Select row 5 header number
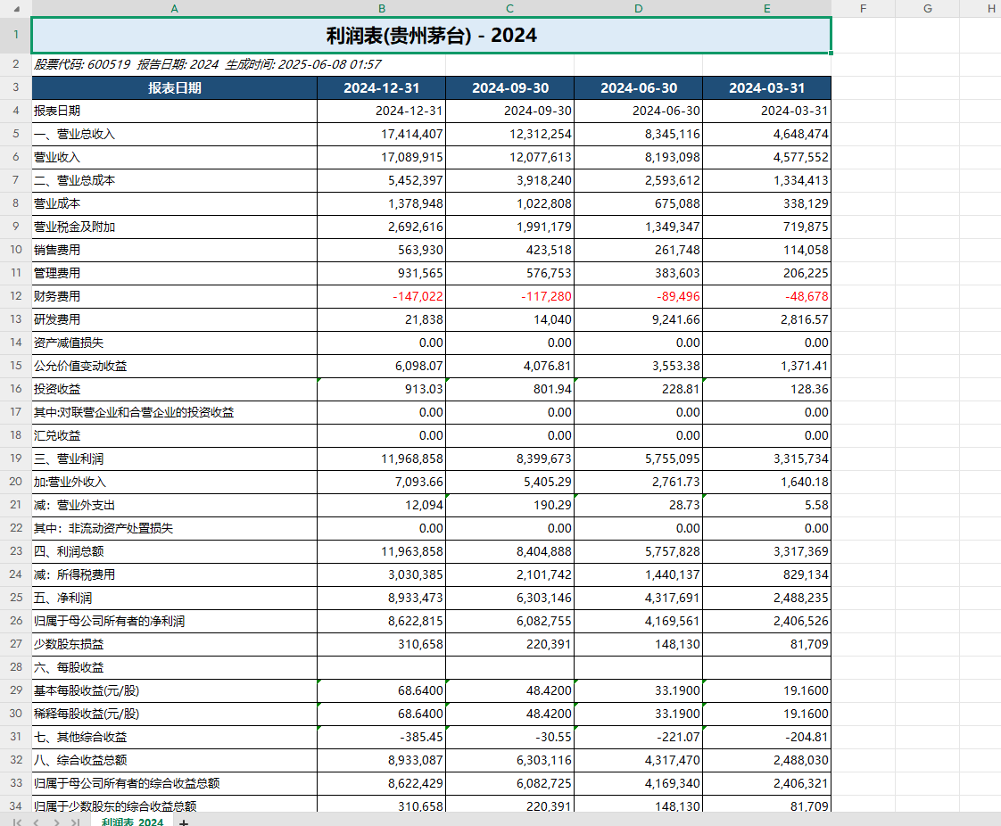 point(16,134)
